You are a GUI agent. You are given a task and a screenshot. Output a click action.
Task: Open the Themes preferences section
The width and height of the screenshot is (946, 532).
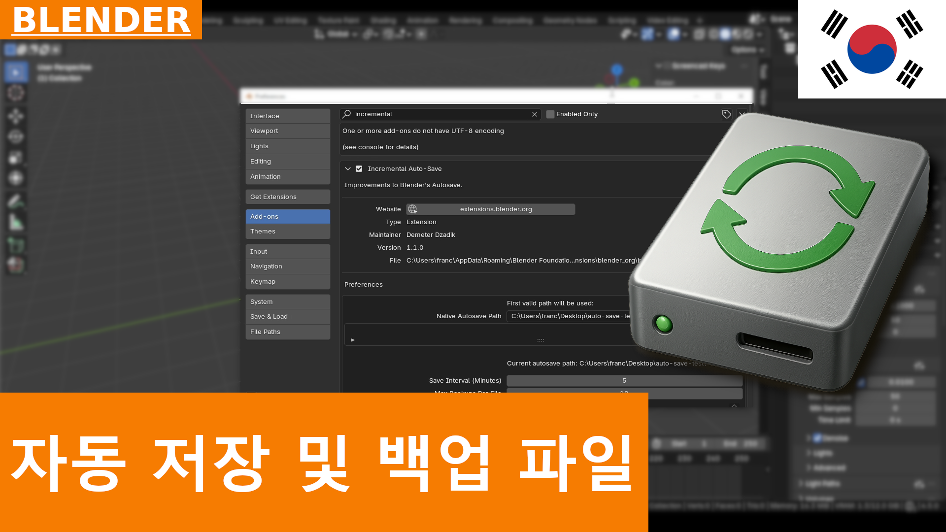[288, 232]
